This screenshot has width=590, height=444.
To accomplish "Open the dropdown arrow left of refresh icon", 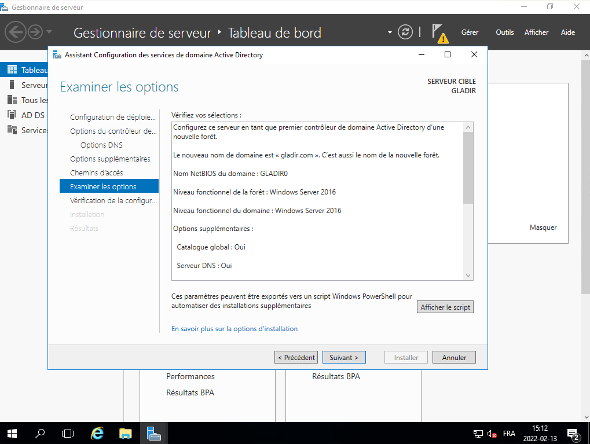I will click(390, 32).
